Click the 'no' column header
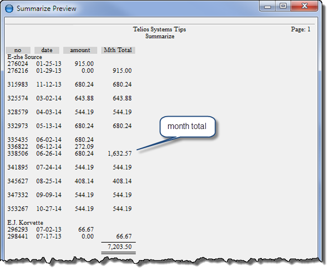This screenshot has height=273, width=330. click(18, 50)
